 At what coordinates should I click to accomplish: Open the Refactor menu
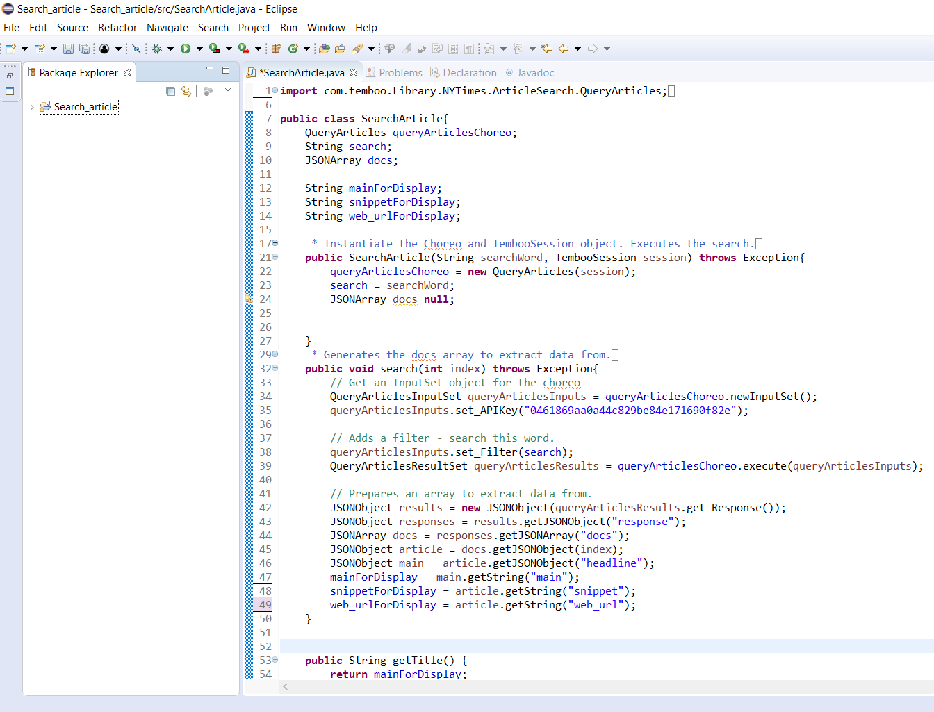(x=117, y=28)
